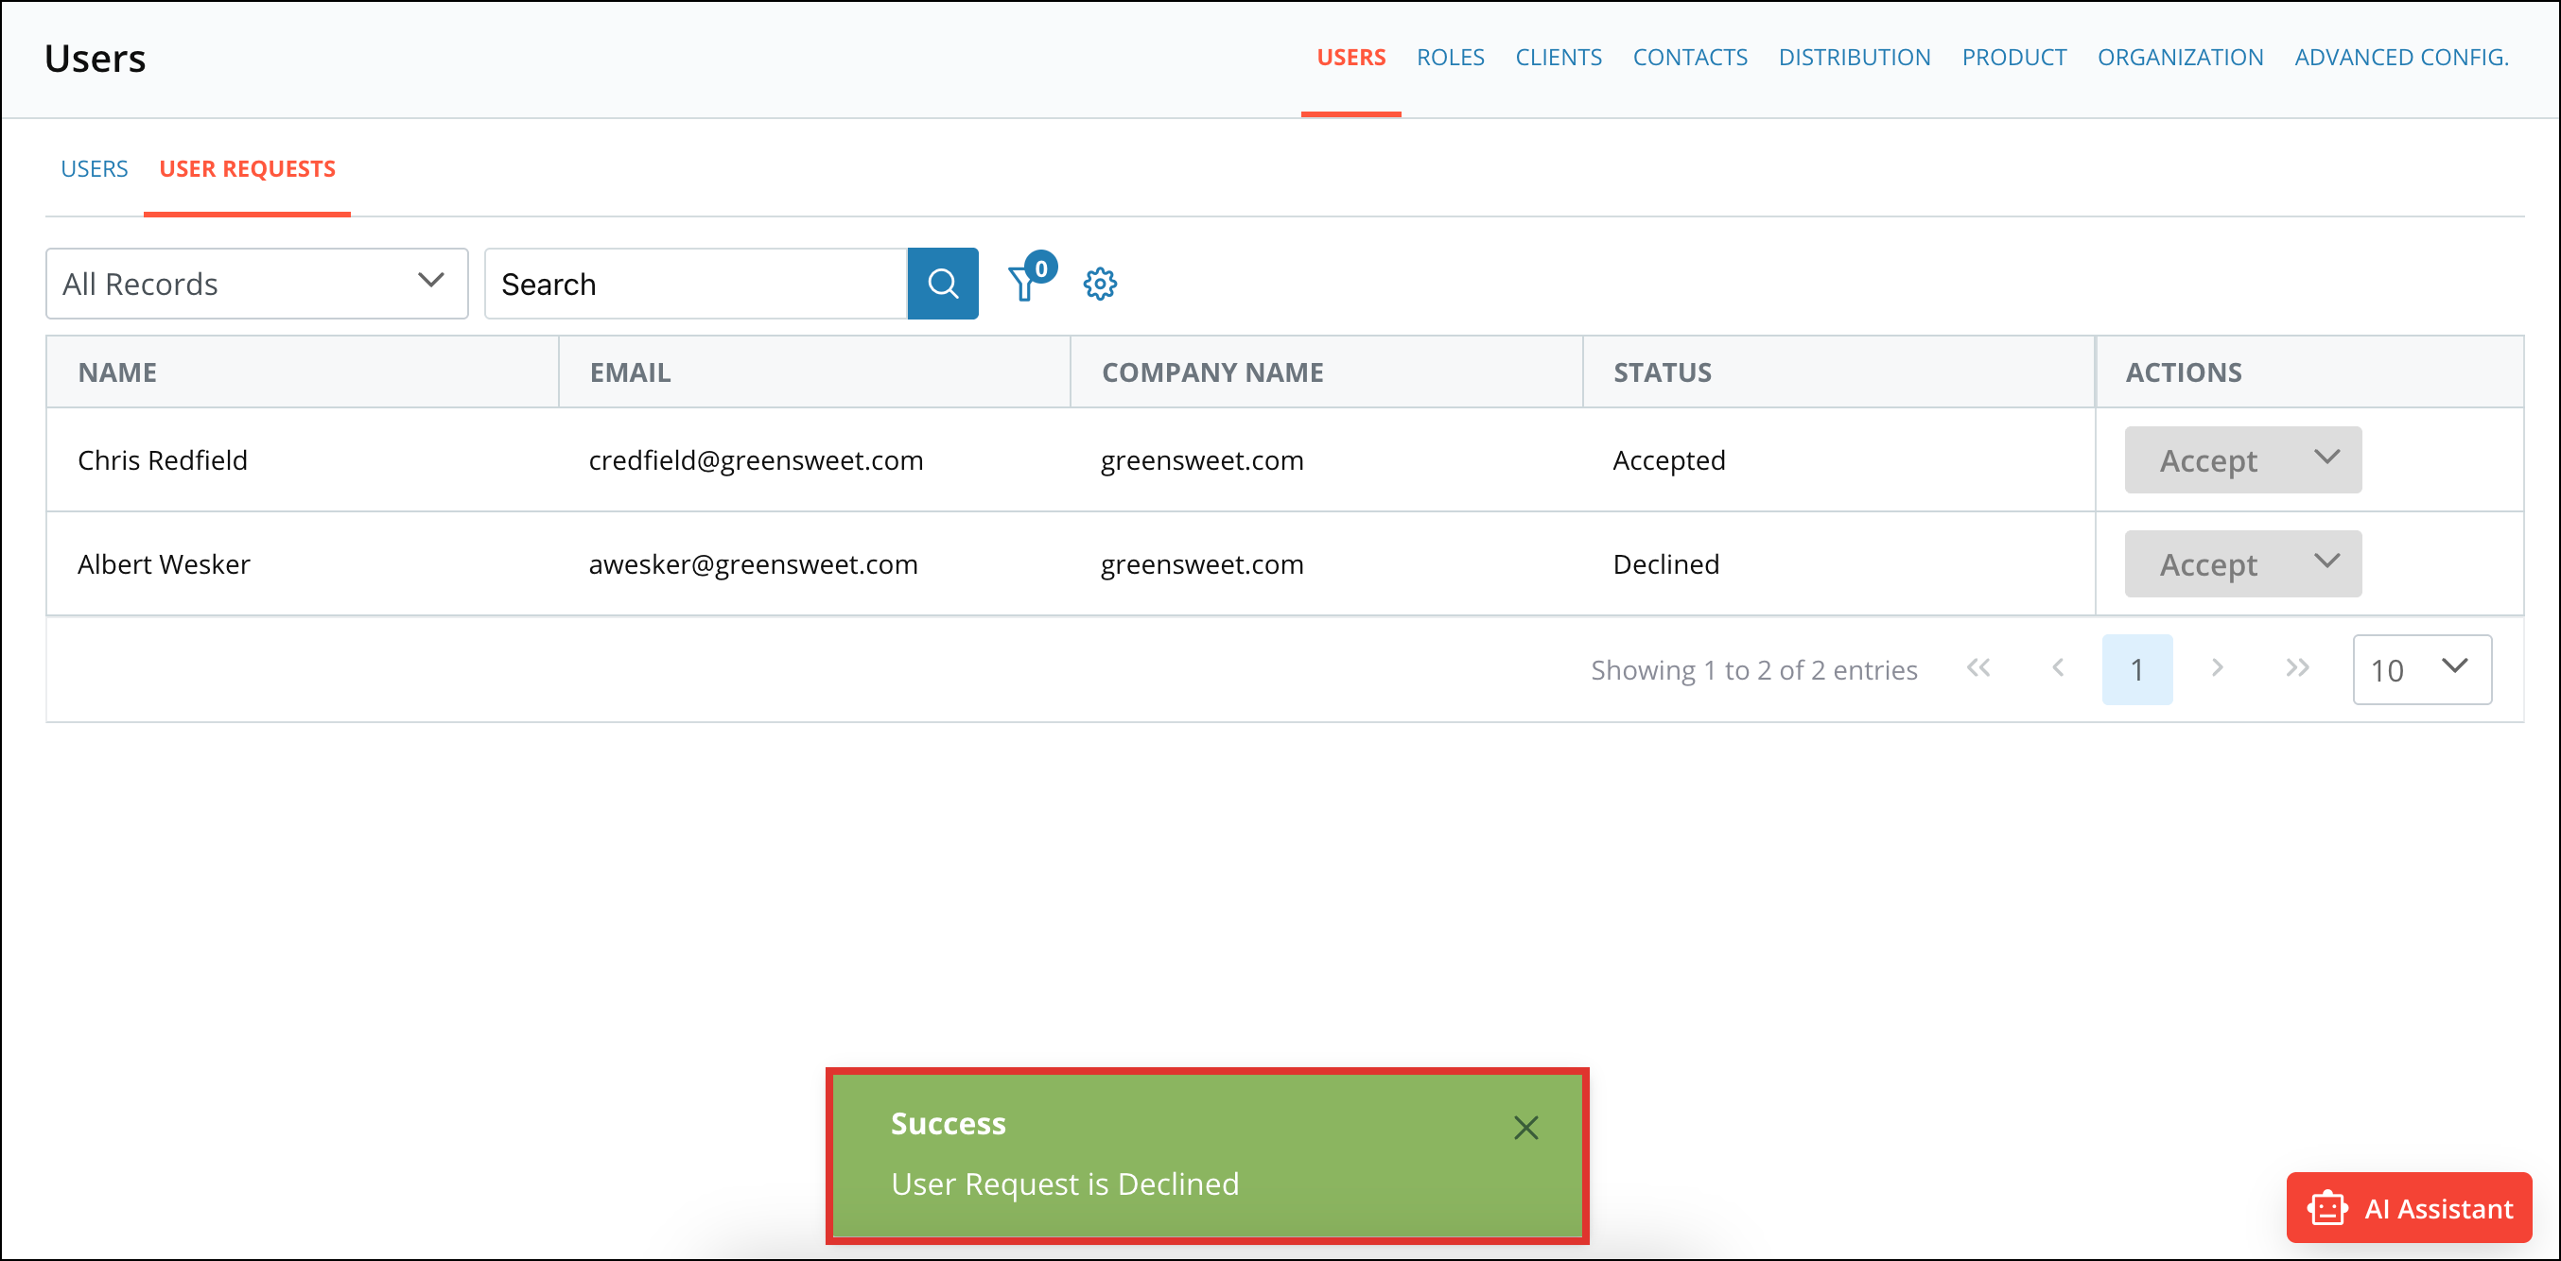Open the column settings gear icon
This screenshot has height=1261, width=2561.
tap(1100, 284)
